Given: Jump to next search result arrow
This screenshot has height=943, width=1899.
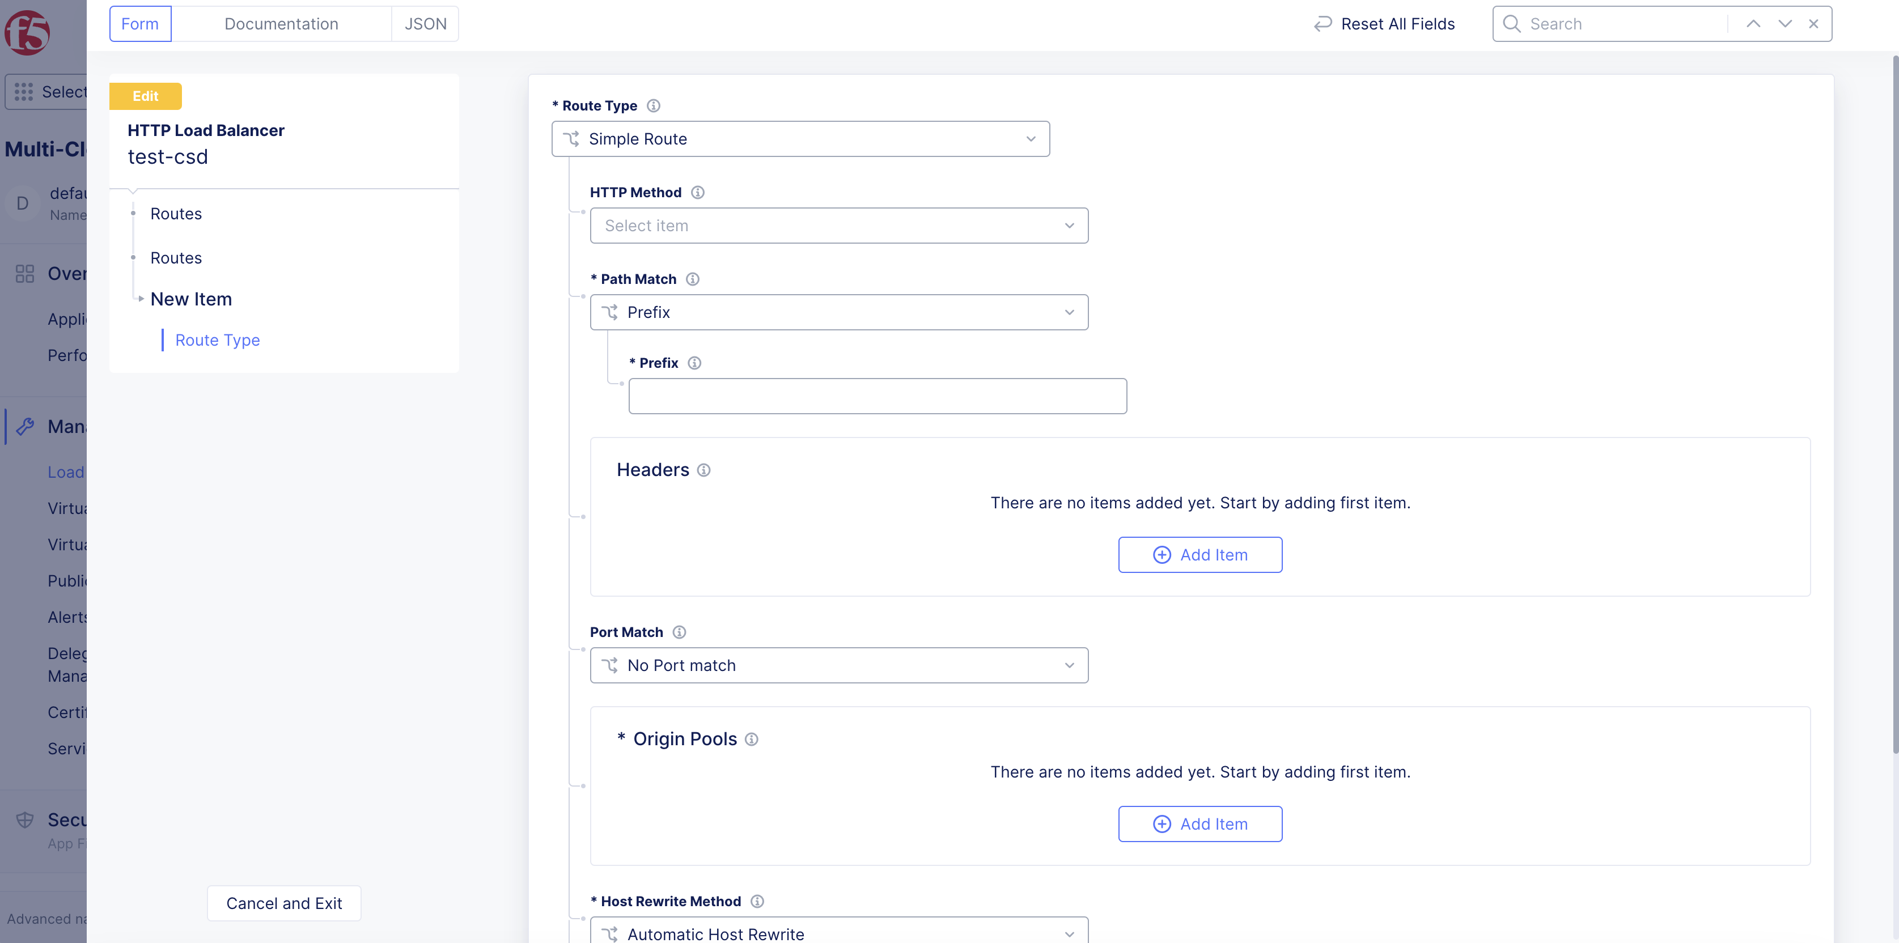Looking at the screenshot, I should coord(1784,24).
